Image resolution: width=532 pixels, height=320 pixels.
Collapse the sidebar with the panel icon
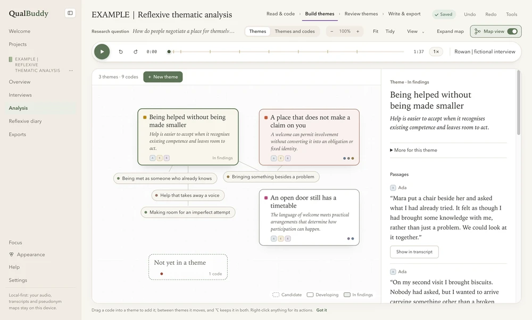tap(70, 13)
